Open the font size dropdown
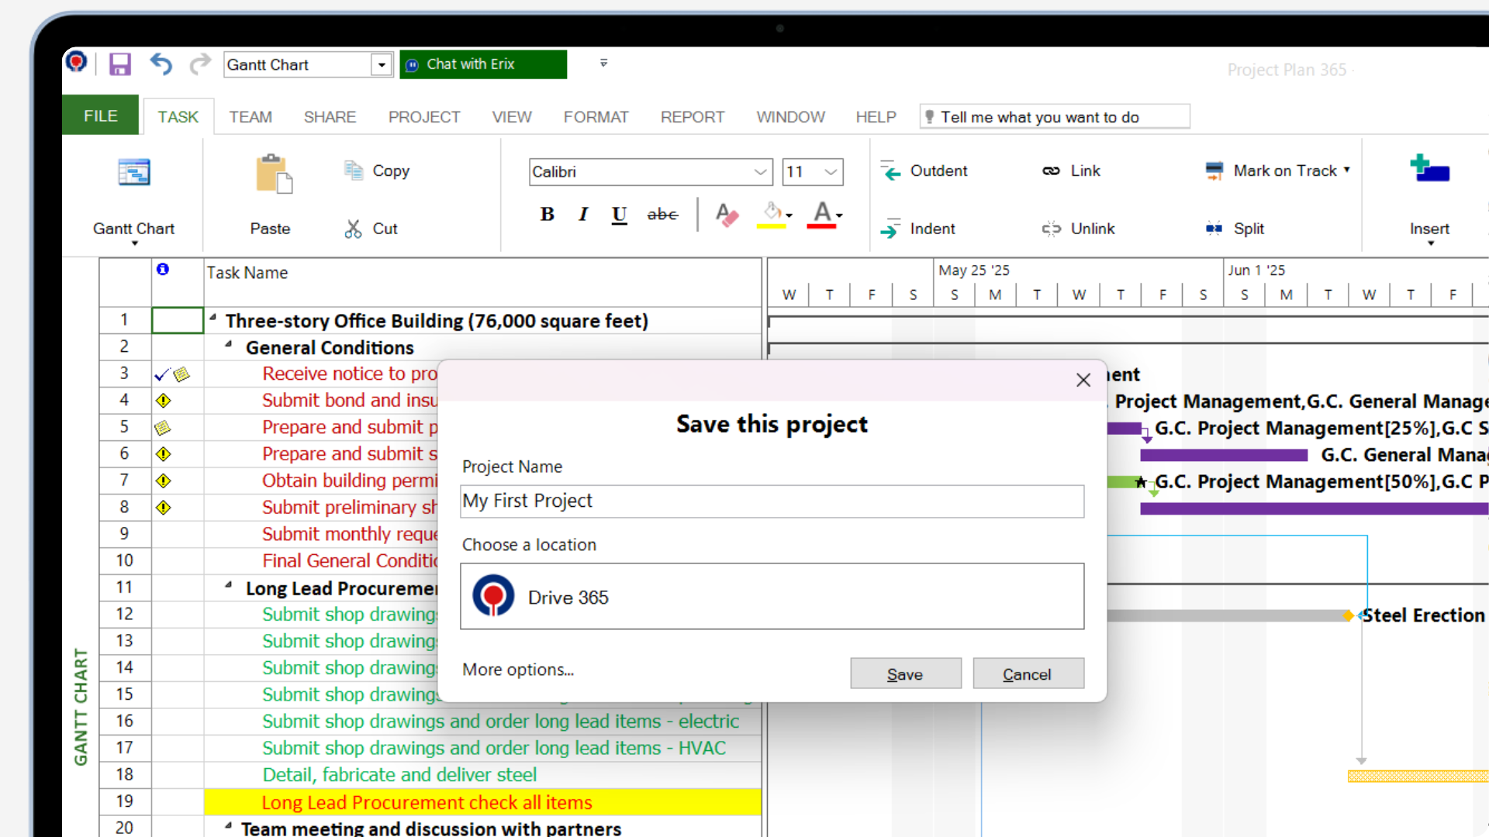Viewport: 1489px width, 837px height. 831,172
